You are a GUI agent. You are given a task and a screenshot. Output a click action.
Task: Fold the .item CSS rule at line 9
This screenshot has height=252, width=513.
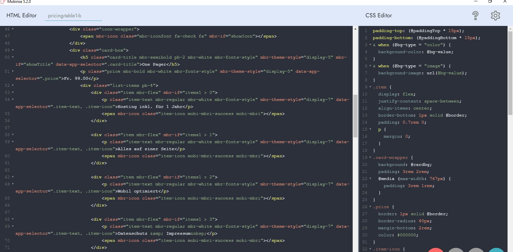click(370, 87)
